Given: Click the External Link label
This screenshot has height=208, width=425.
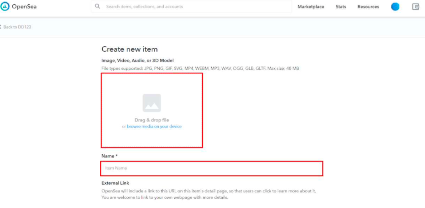Looking at the screenshot, I should 115,183.
